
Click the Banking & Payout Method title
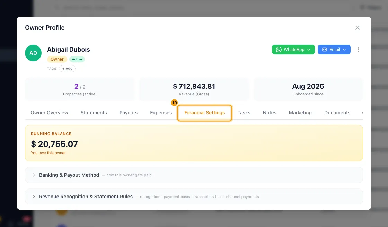(69, 175)
